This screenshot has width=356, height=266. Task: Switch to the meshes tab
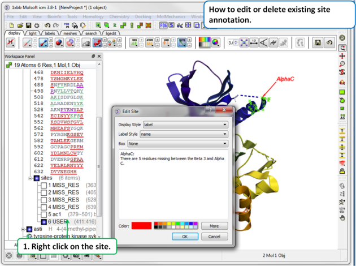(70, 33)
